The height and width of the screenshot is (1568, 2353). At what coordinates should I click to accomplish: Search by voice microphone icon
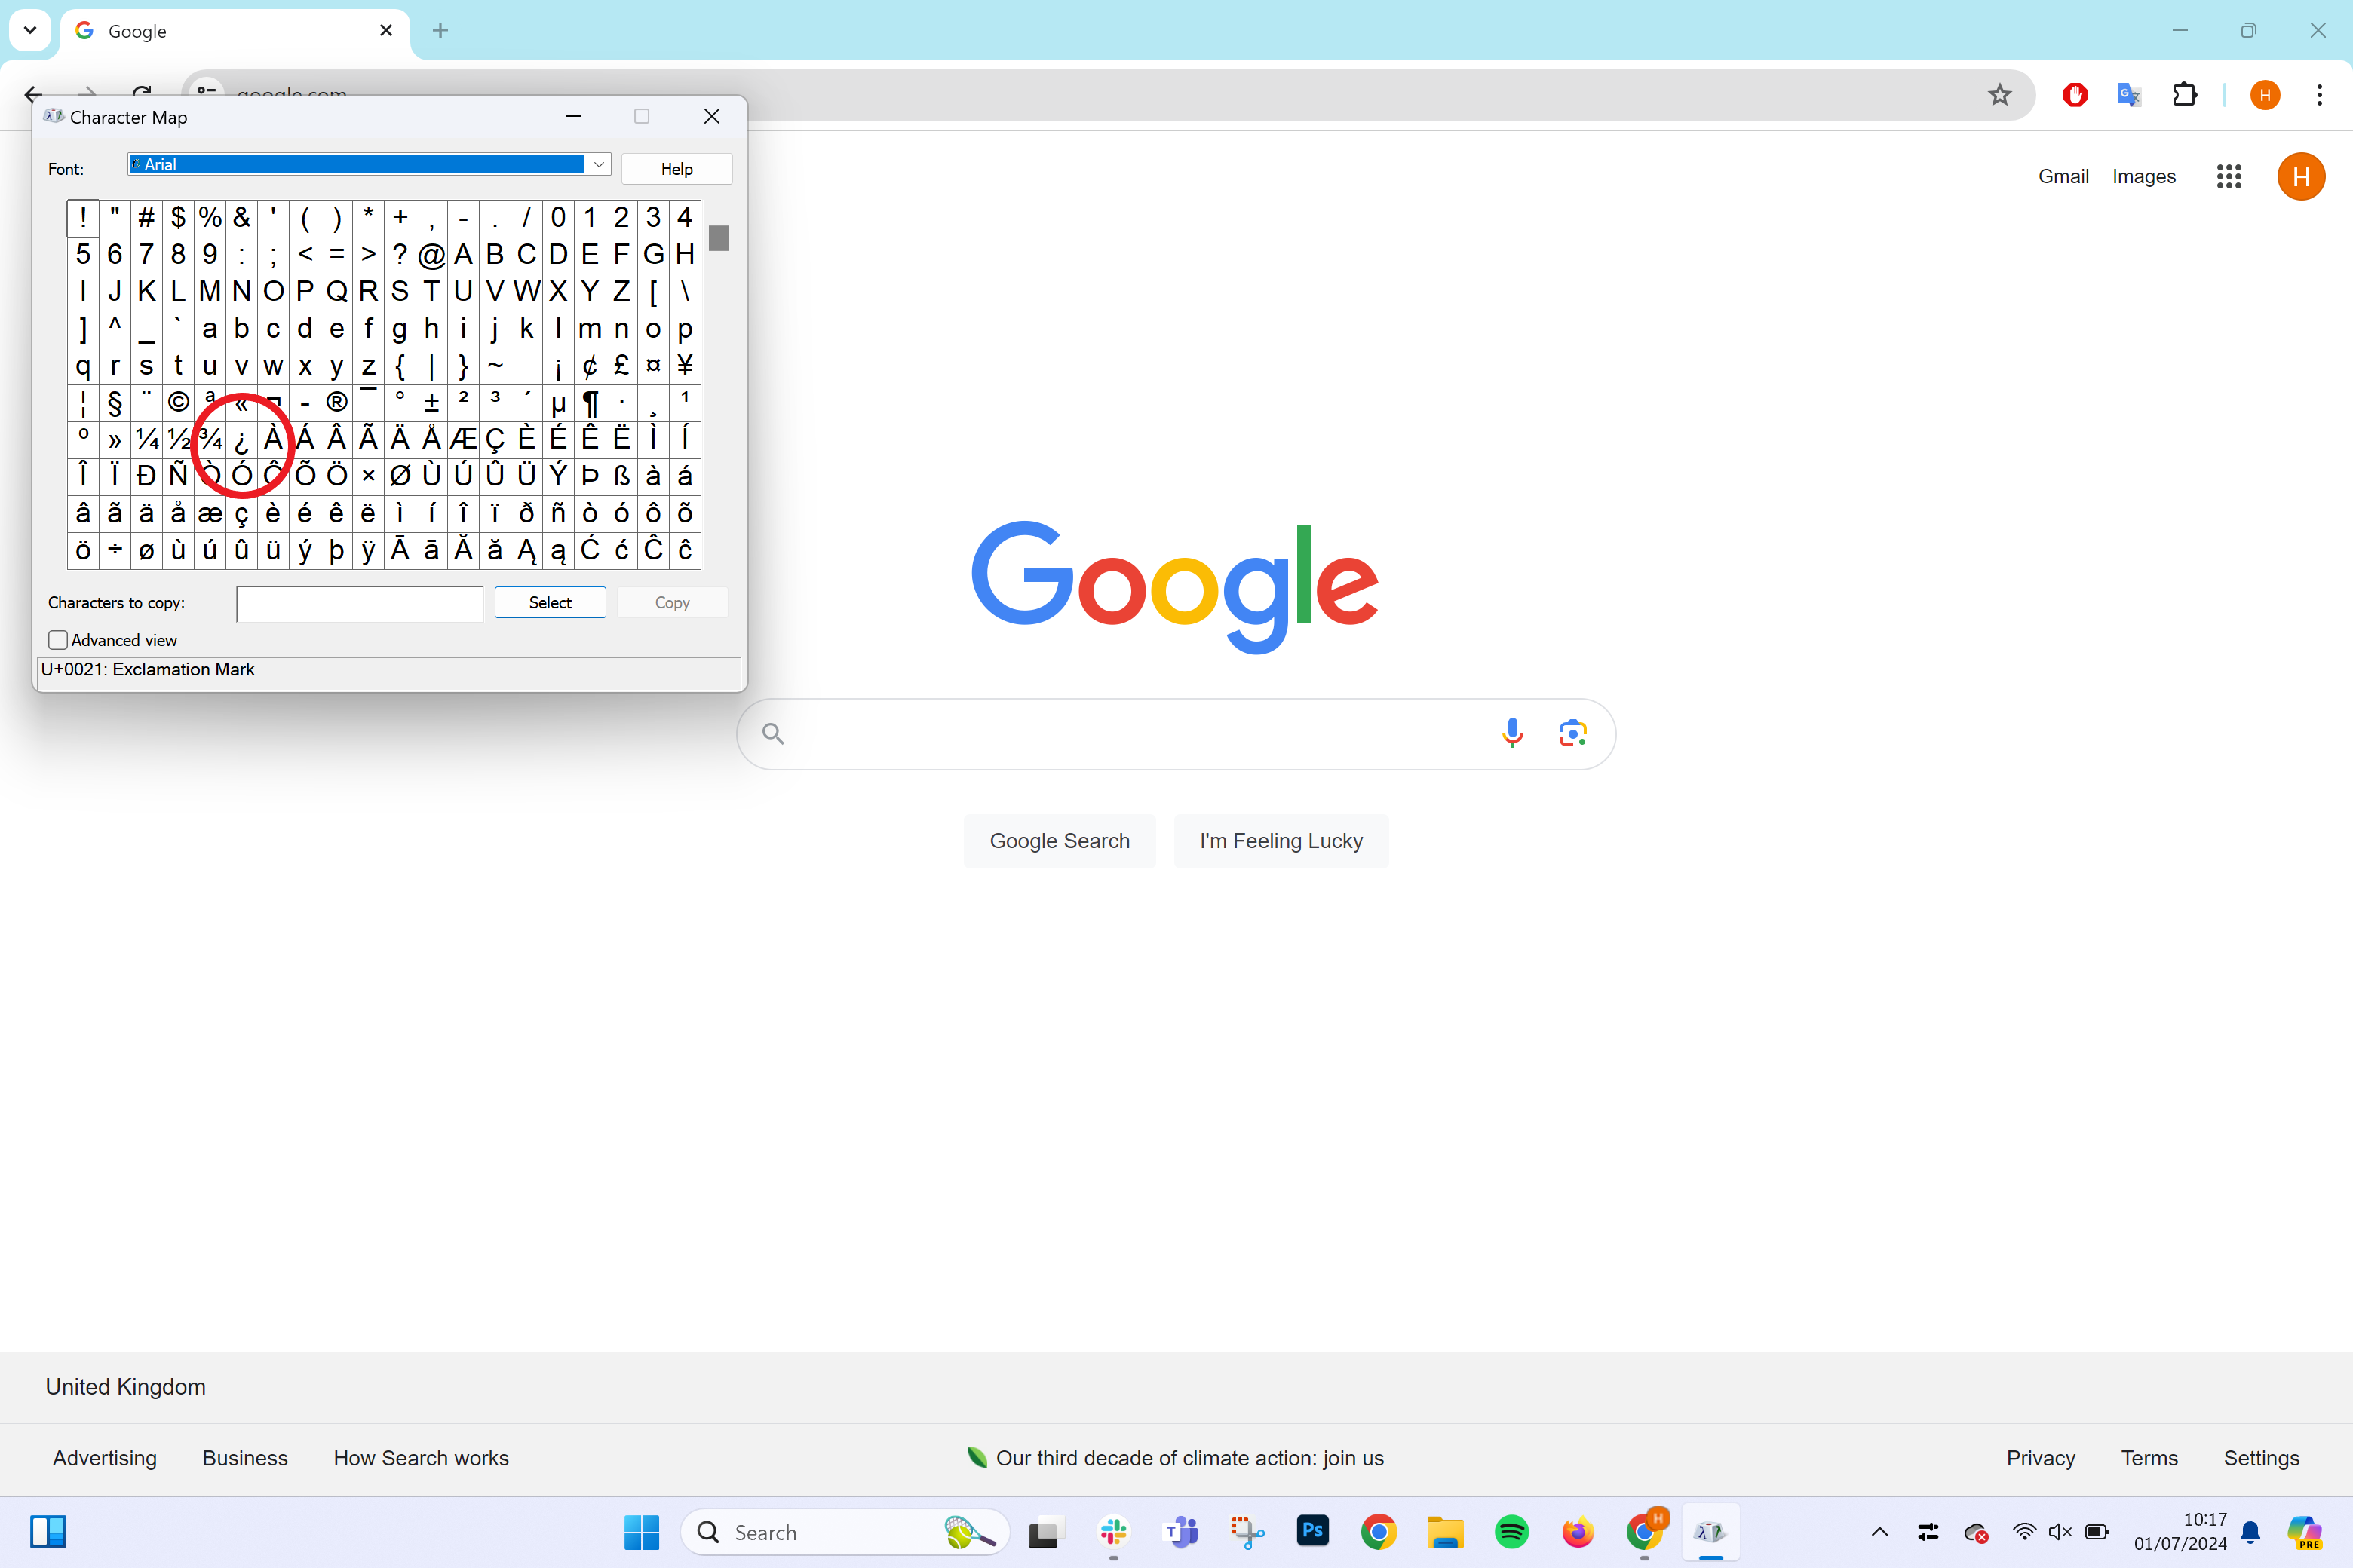point(1513,733)
